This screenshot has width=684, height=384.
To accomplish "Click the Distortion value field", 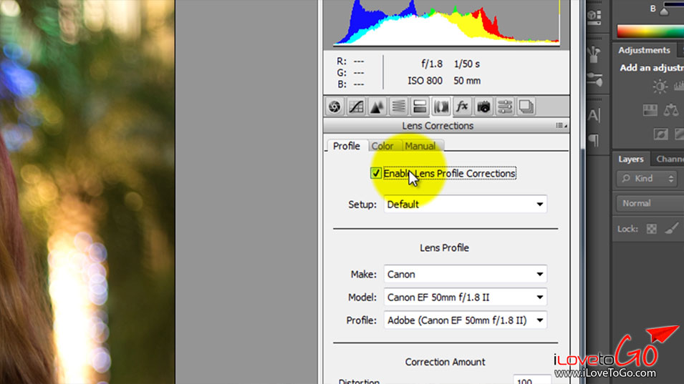I will 532,380.
